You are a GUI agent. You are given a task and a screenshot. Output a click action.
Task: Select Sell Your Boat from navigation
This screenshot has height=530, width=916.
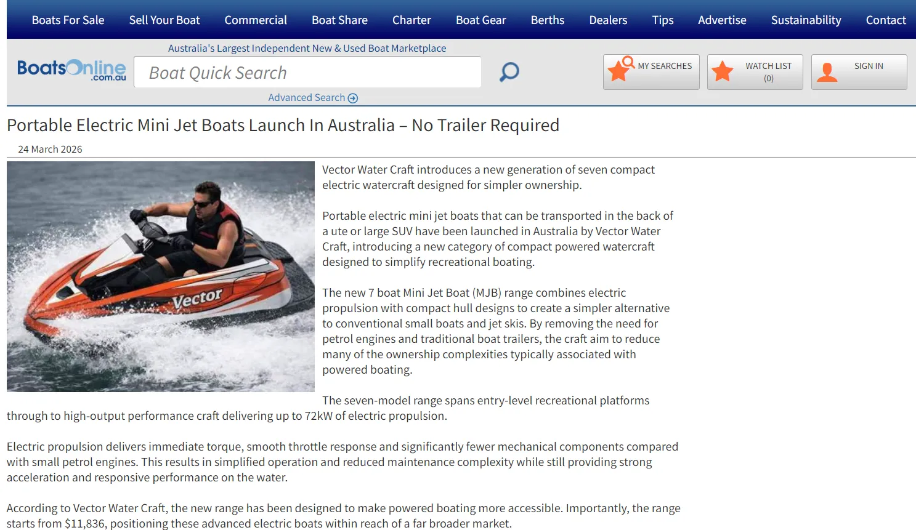[x=164, y=20]
